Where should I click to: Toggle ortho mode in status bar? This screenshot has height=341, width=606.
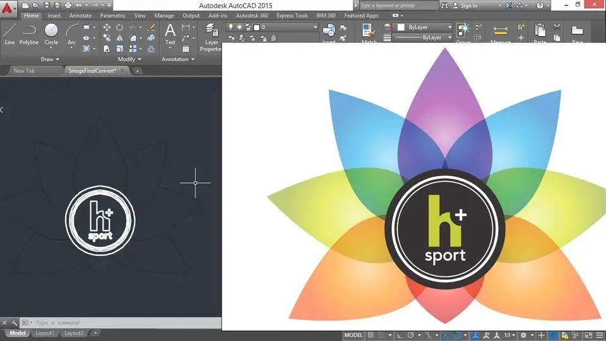tap(400, 335)
